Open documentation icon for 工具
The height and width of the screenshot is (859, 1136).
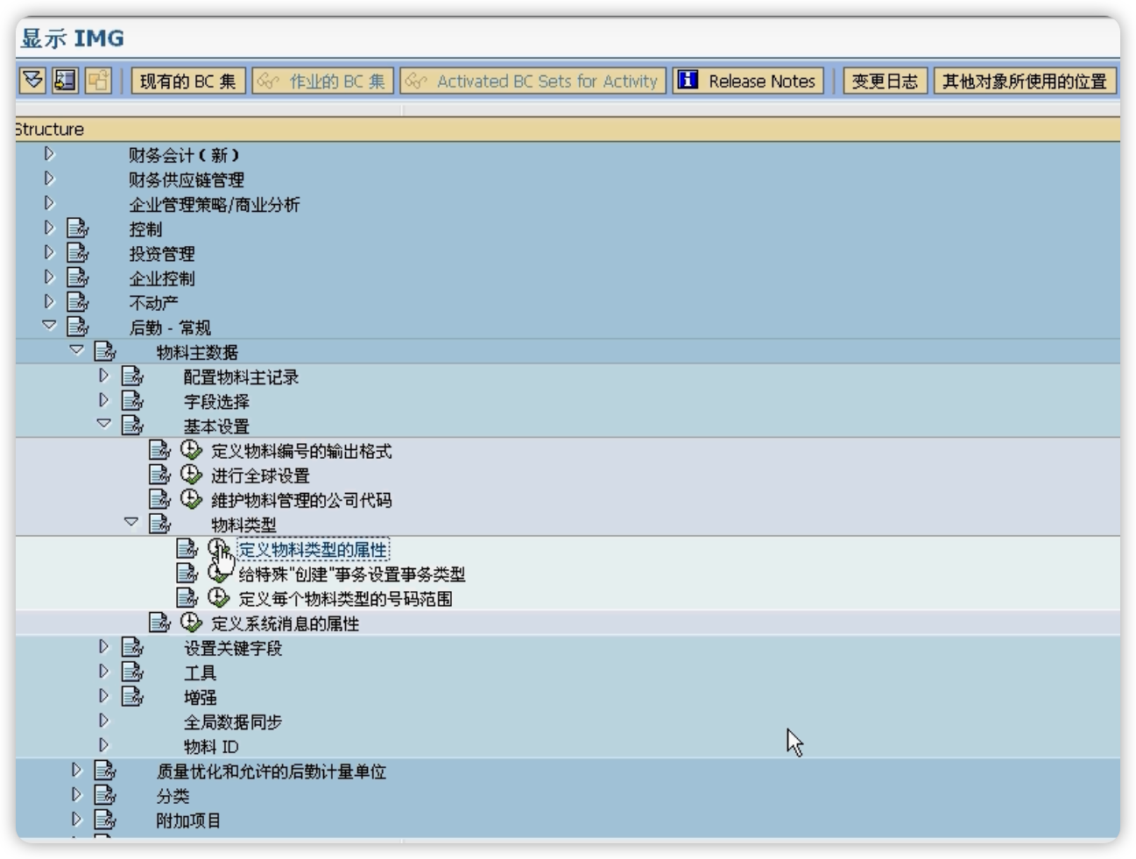tap(132, 672)
